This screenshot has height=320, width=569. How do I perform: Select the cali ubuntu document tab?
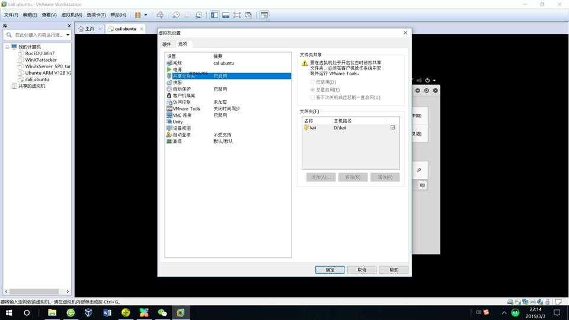(126, 28)
